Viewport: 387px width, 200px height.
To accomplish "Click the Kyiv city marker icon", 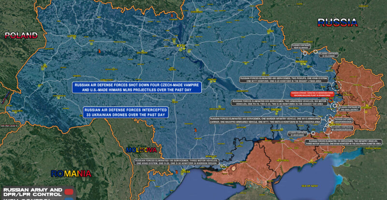I will tap(181, 50).
